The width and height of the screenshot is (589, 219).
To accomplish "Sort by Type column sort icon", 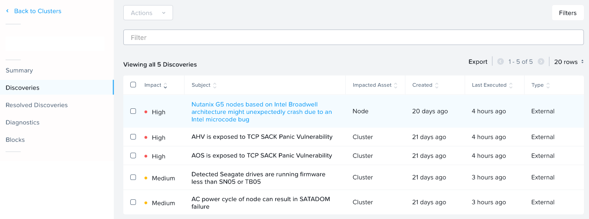I will 548,85.
